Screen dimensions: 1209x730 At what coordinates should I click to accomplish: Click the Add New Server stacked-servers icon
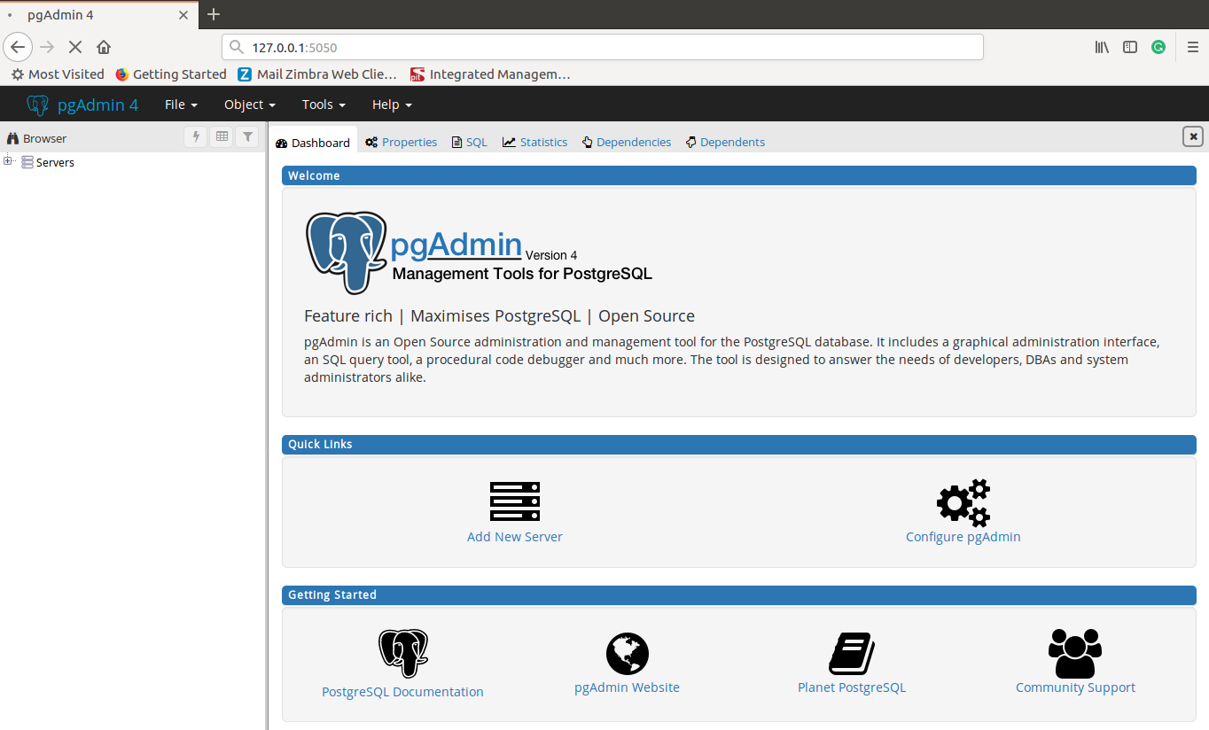pos(515,501)
